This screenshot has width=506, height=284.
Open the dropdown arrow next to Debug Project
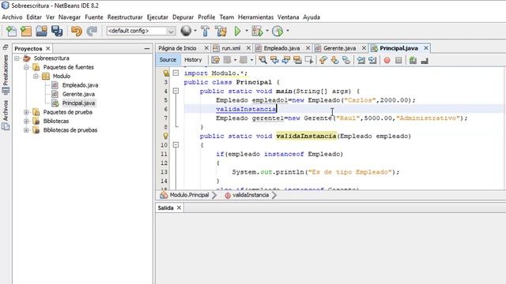[267, 31]
